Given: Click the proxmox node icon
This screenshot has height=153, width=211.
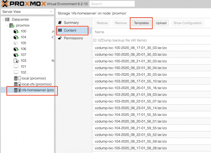Looking at the screenshot, I should (x=12, y=25).
